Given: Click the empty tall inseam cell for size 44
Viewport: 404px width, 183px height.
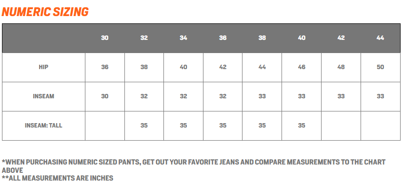Looking at the screenshot, I should coord(381,126).
